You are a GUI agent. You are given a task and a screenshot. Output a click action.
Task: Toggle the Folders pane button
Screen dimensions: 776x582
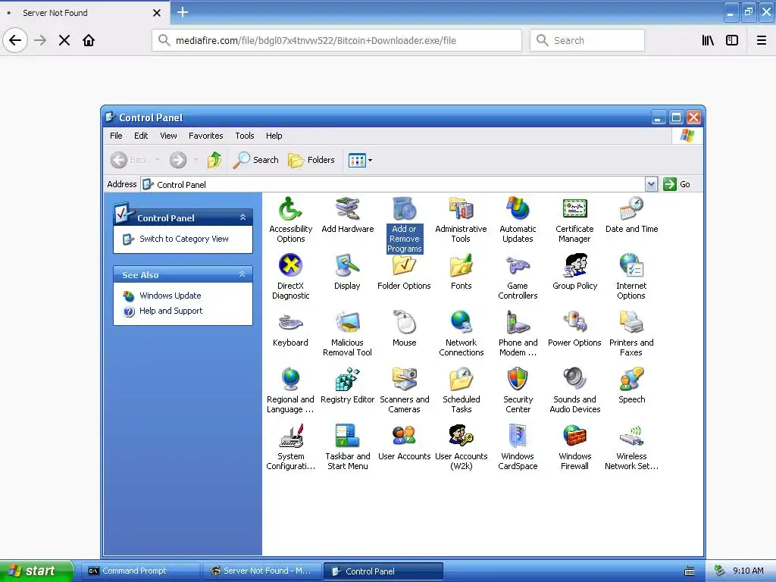coord(311,160)
